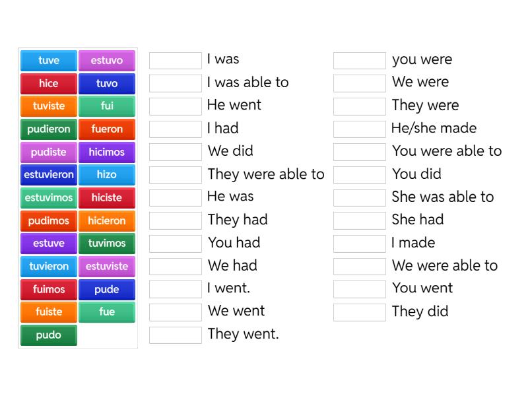Pick the green 'pudo' tile
Viewport: 528px width, 396px height.
49,335
